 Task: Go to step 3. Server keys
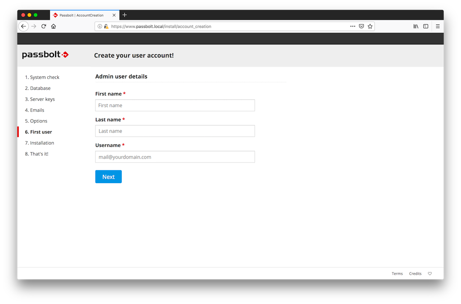pyautogui.click(x=40, y=99)
